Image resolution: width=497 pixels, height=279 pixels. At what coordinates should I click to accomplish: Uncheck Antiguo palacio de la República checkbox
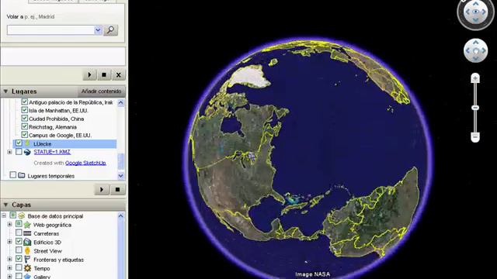(x=24, y=102)
